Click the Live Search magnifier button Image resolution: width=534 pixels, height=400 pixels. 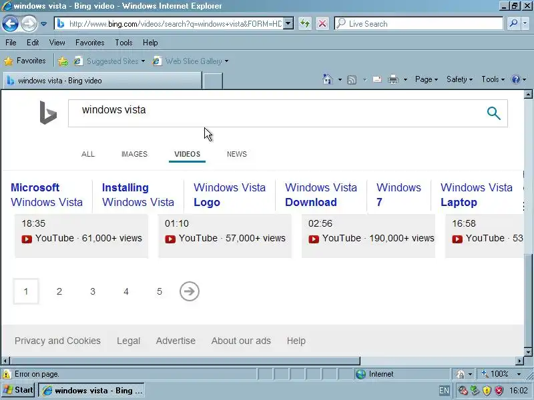[x=513, y=23]
